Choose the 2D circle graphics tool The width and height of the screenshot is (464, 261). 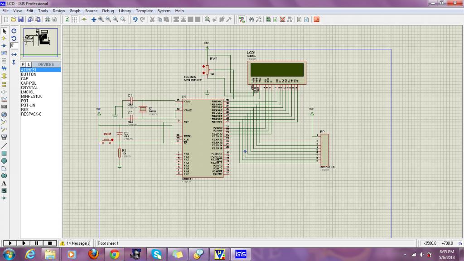[4, 160]
